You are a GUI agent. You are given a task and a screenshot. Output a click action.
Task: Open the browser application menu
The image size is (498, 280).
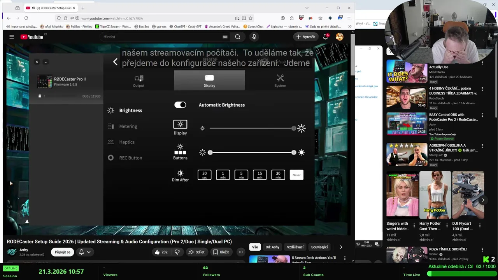(x=349, y=18)
